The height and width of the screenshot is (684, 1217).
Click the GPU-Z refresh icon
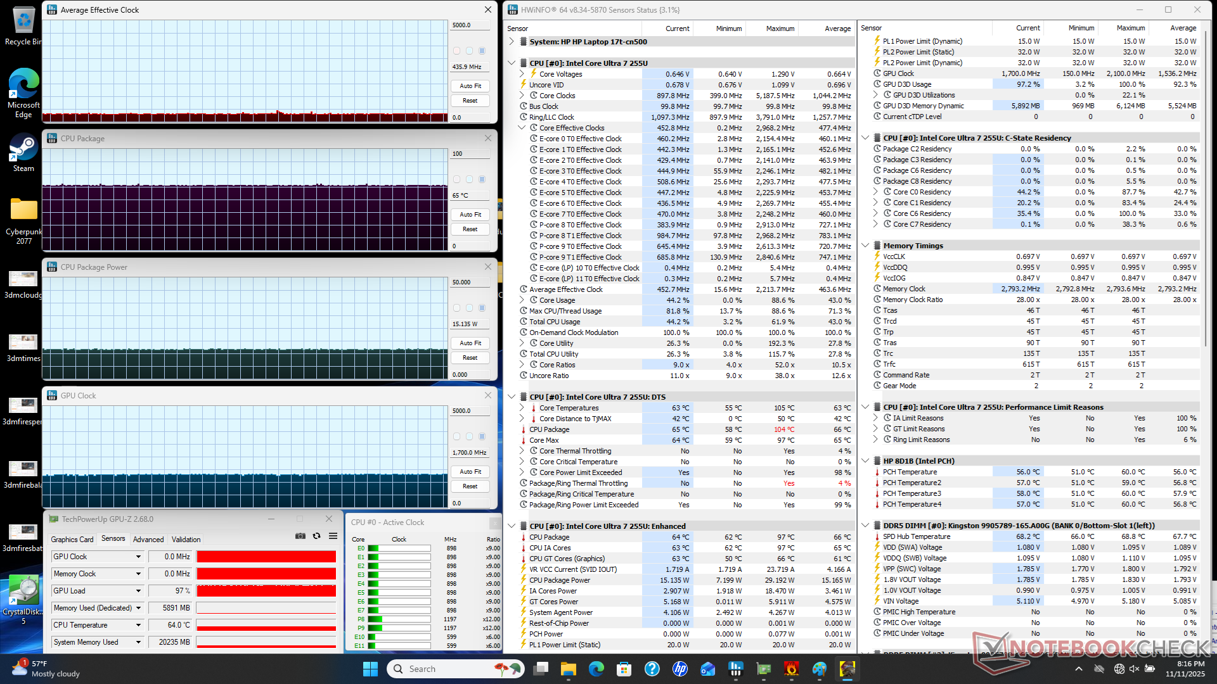tap(316, 536)
